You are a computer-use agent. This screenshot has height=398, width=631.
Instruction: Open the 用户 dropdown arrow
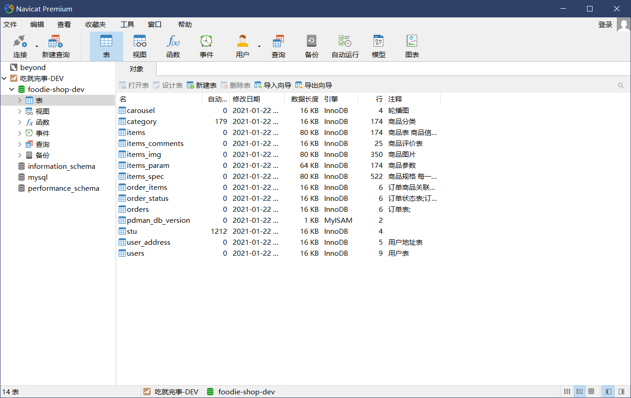point(259,46)
